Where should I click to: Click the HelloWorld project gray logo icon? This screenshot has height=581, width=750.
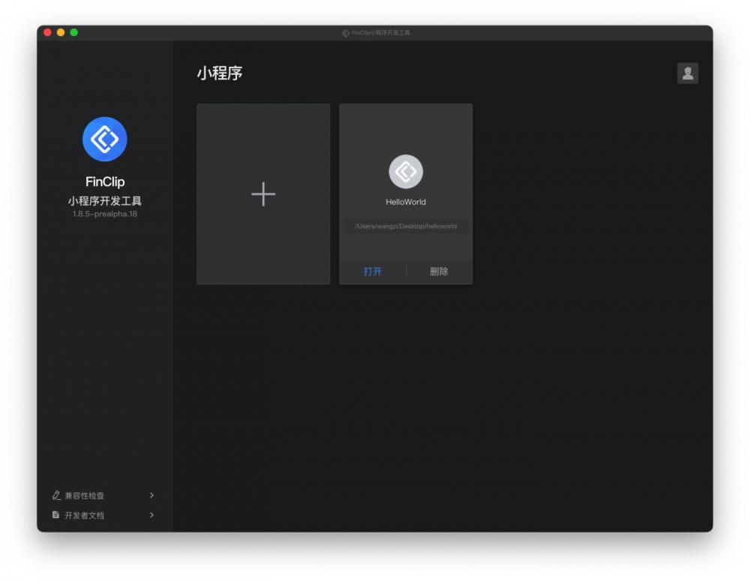(406, 171)
